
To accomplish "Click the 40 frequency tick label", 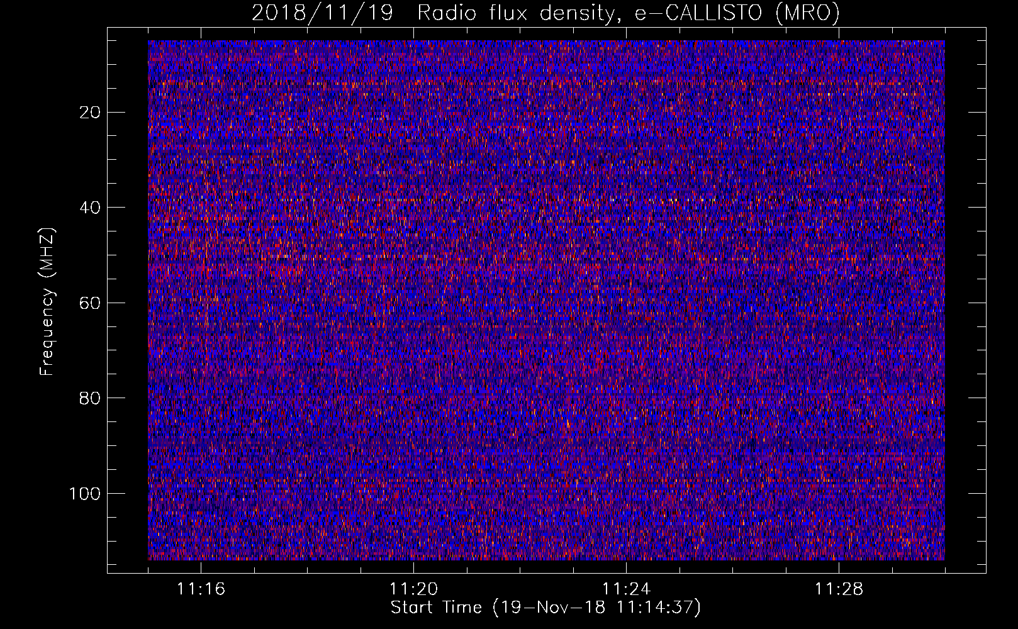I will click(x=91, y=208).
